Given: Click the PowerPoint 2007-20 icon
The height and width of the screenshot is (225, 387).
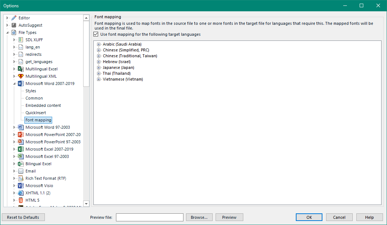Looking at the screenshot, I should click(21, 135).
